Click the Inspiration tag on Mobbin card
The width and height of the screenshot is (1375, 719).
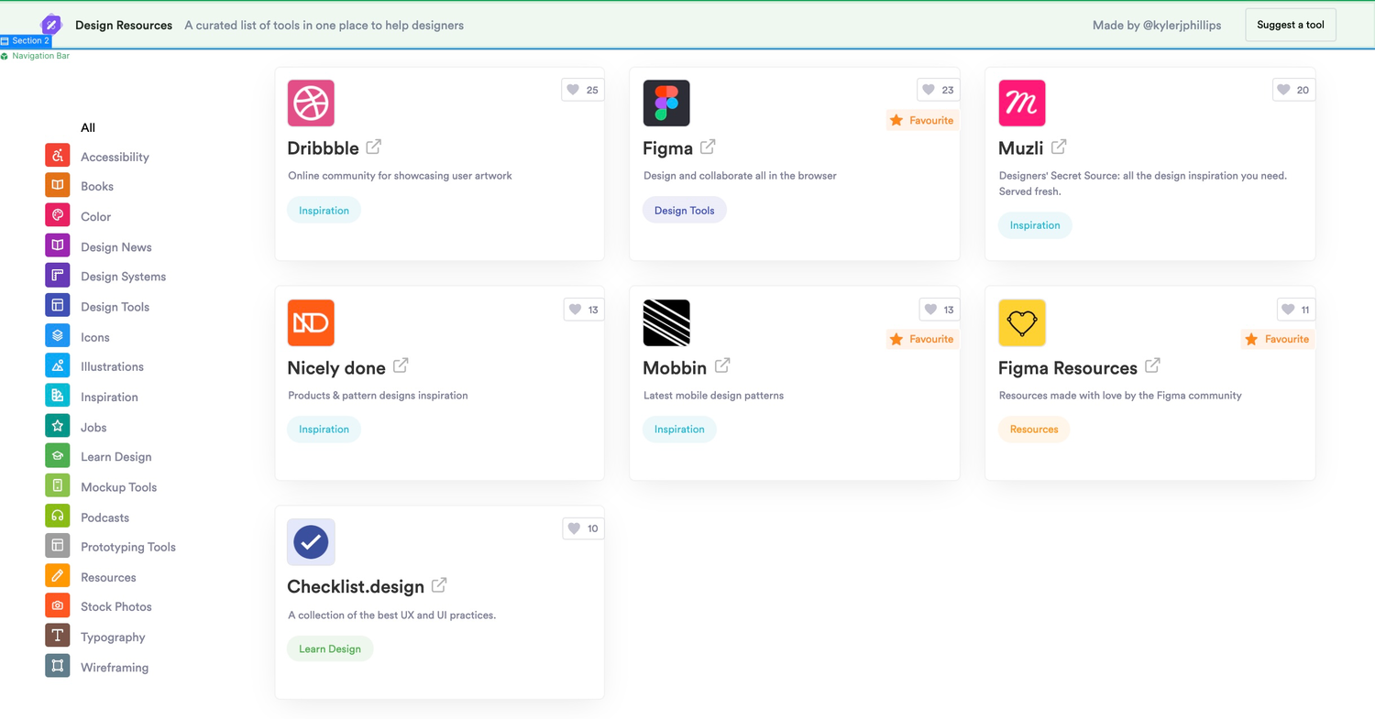click(679, 430)
